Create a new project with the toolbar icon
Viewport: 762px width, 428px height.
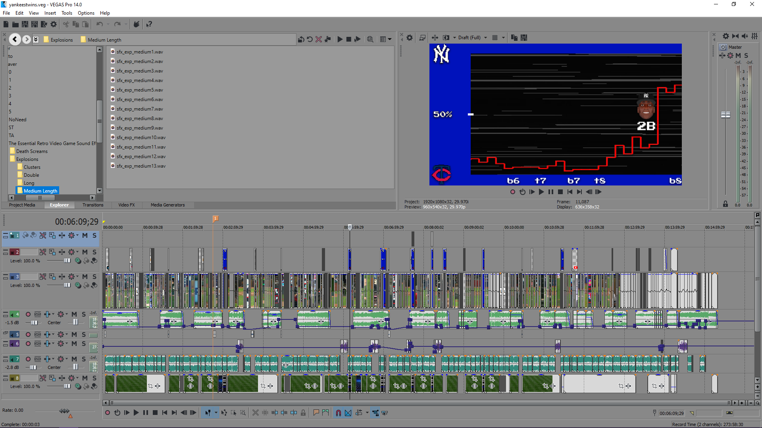(x=6, y=24)
